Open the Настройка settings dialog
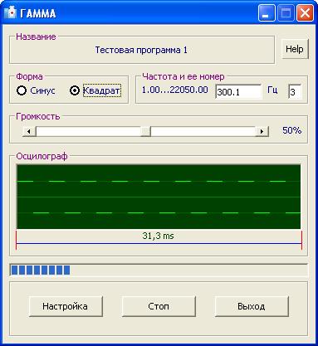318x346 pixels. pyautogui.click(x=66, y=306)
